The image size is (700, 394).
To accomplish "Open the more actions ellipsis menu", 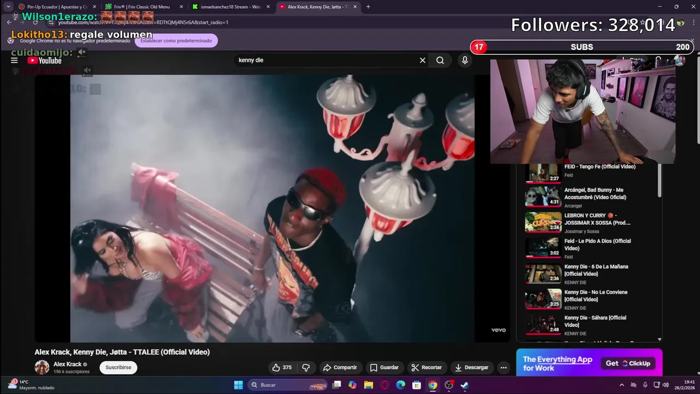I will pos(504,368).
